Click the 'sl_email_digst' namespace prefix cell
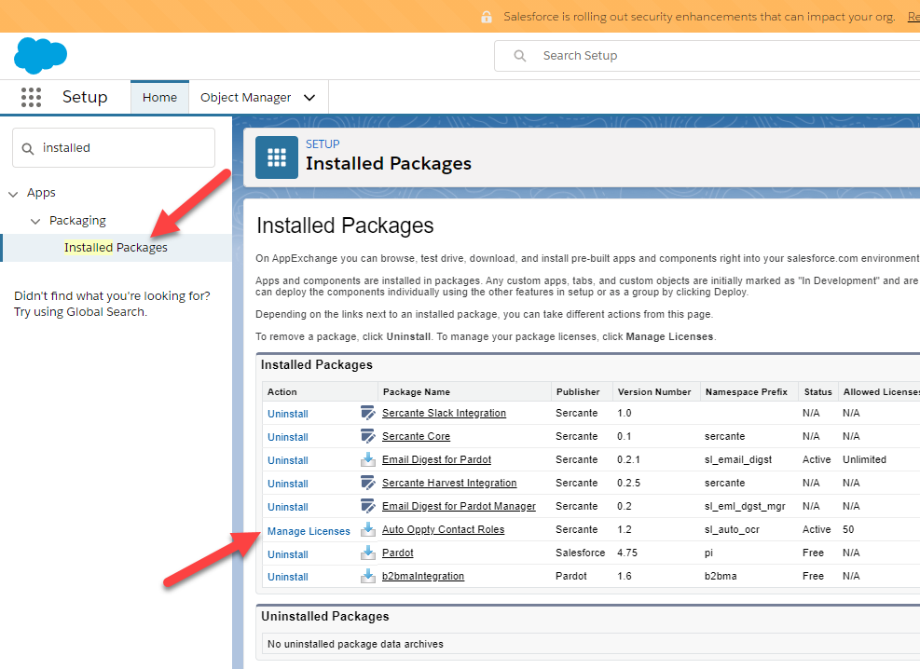 click(738, 459)
